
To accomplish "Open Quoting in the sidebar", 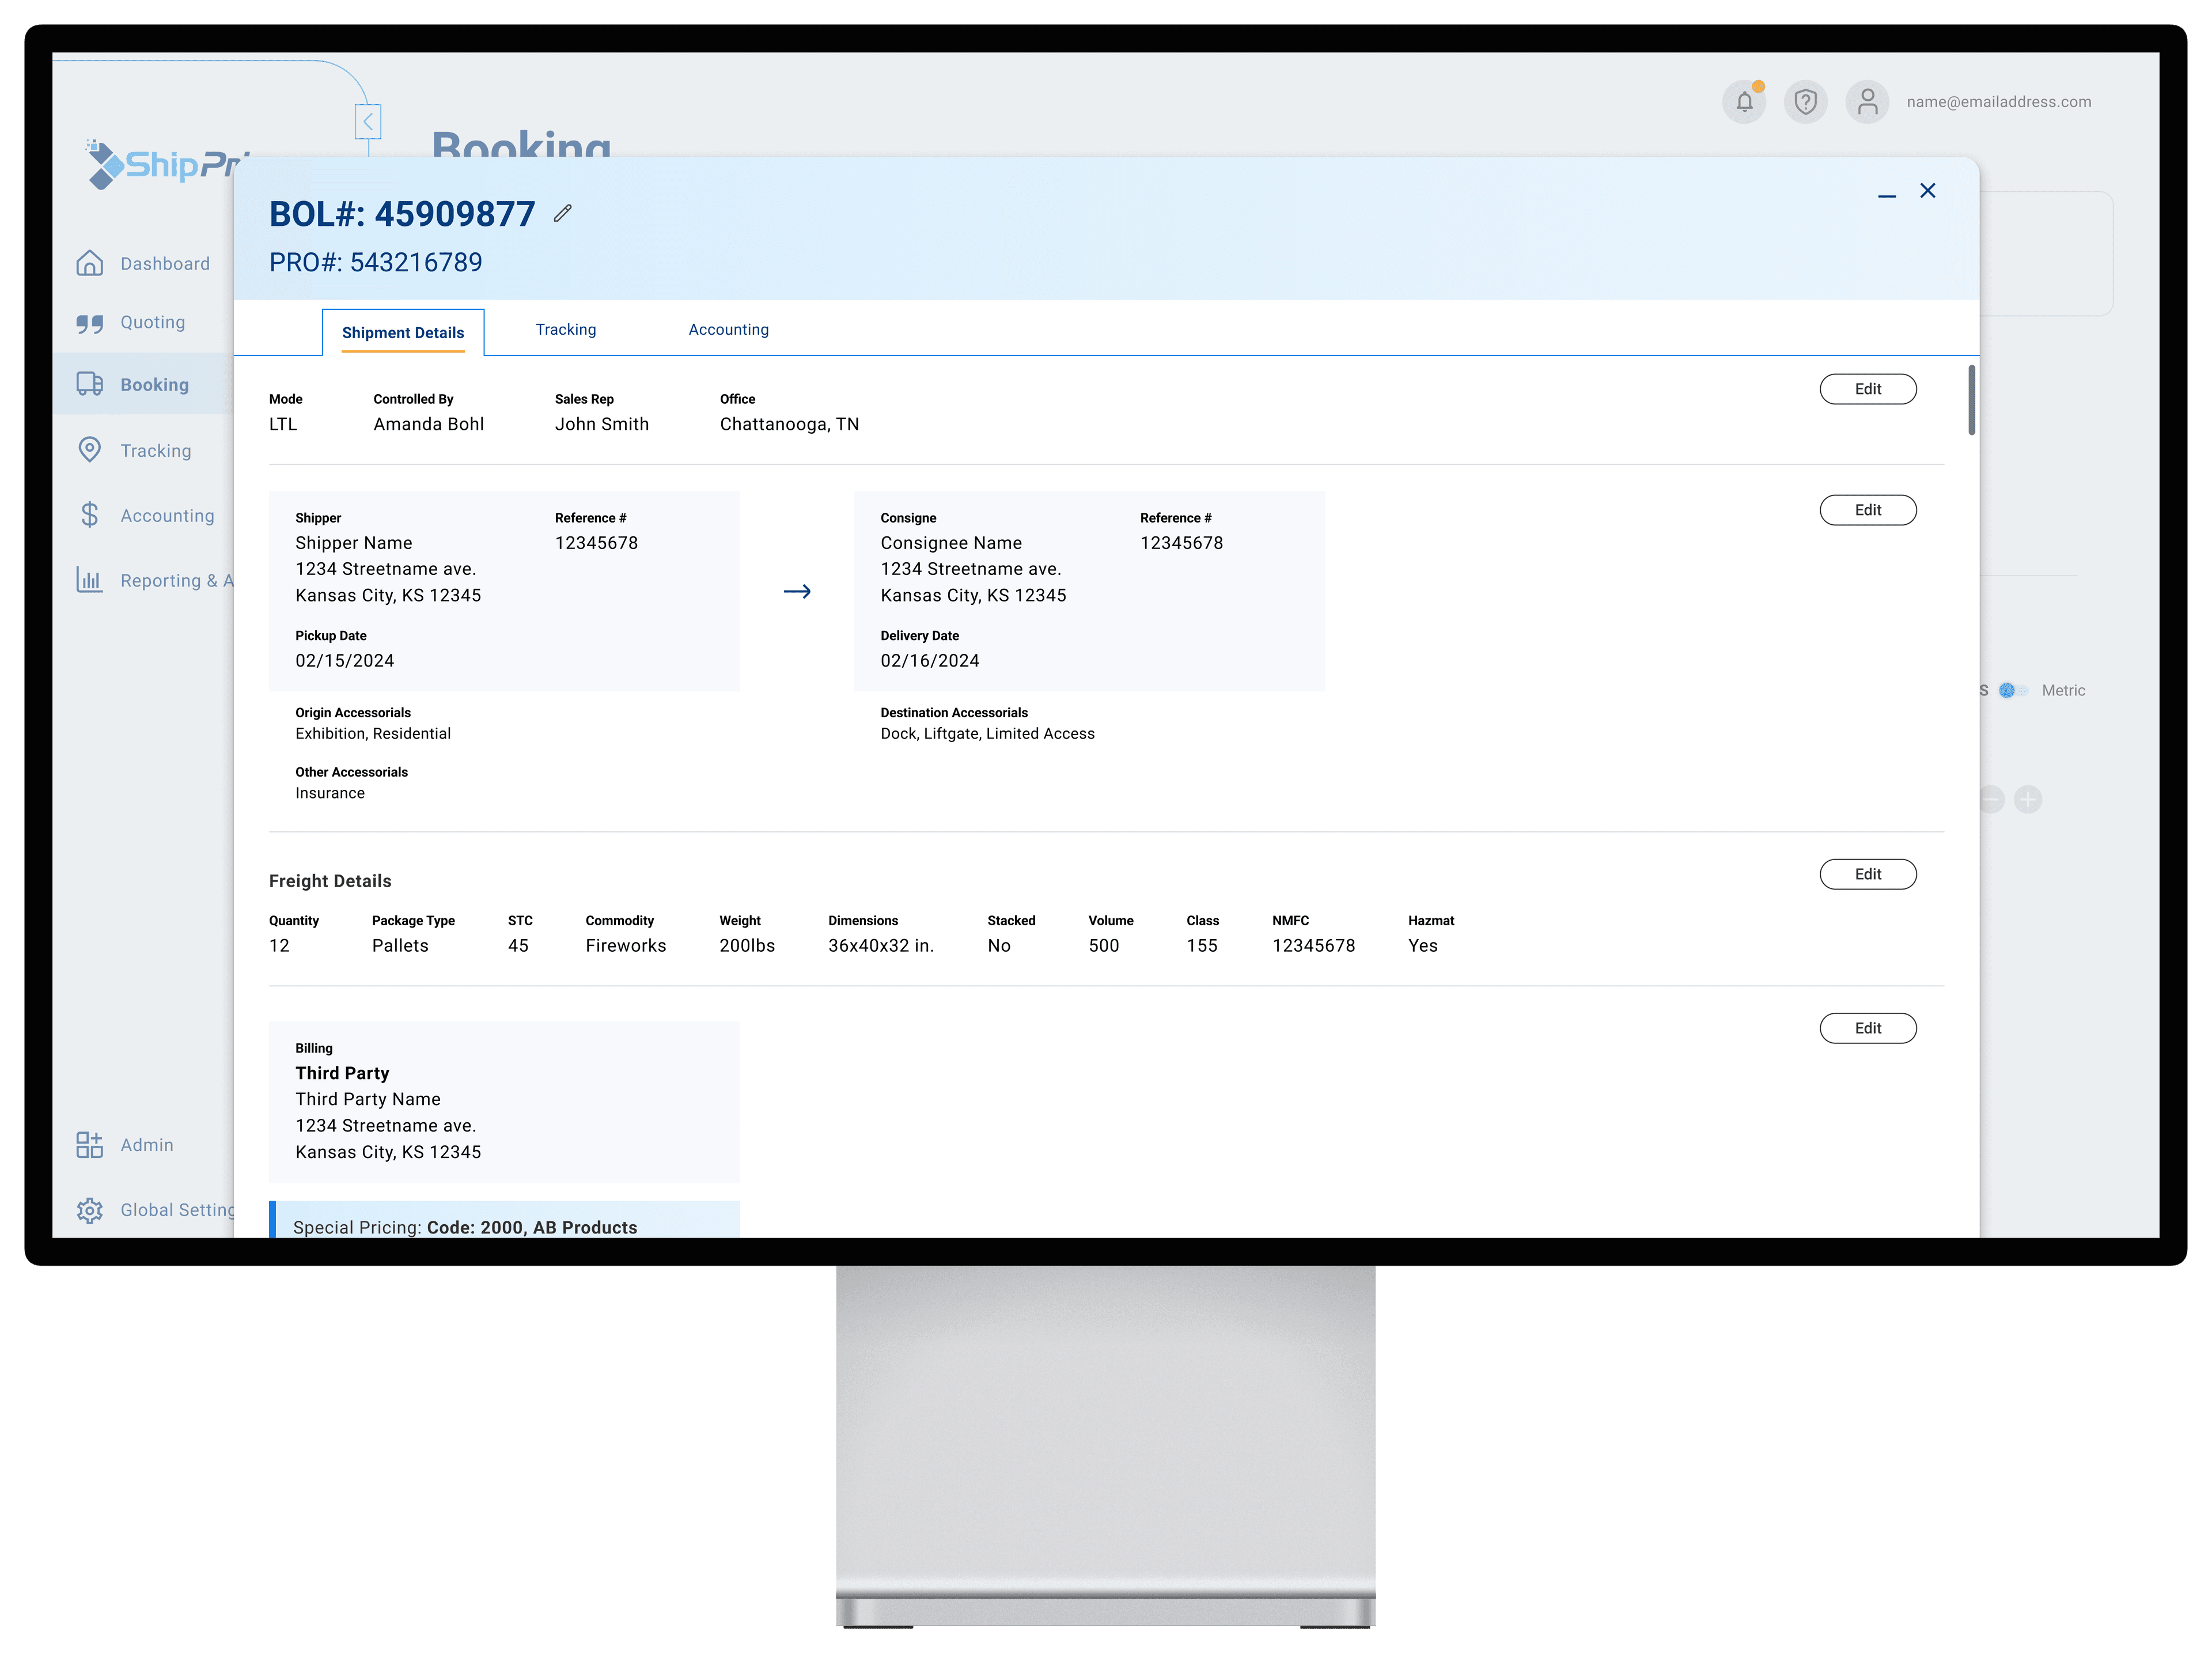I will 153,322.
